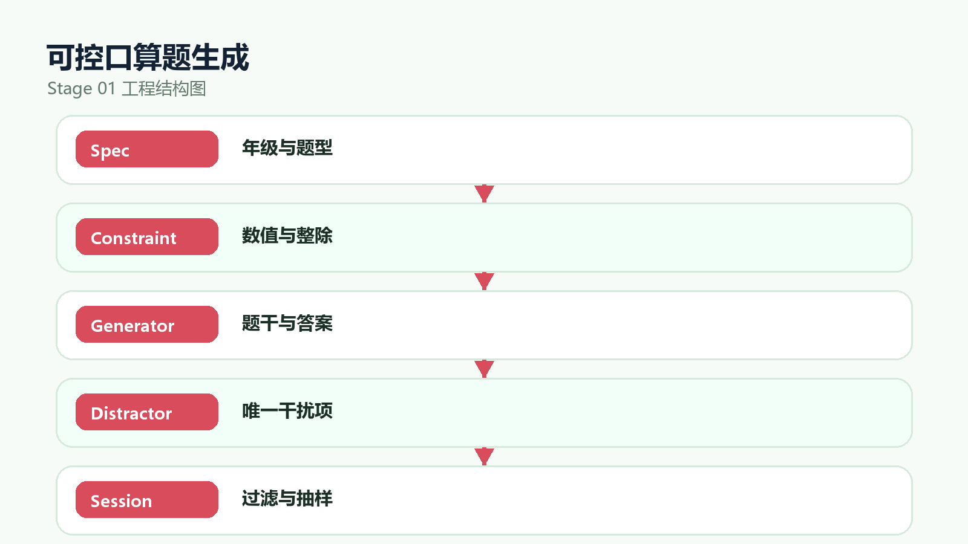The width and height of the screenshot is (968, 544).
Task: Click the 题干与答案 text
Action: click(287, 323)
